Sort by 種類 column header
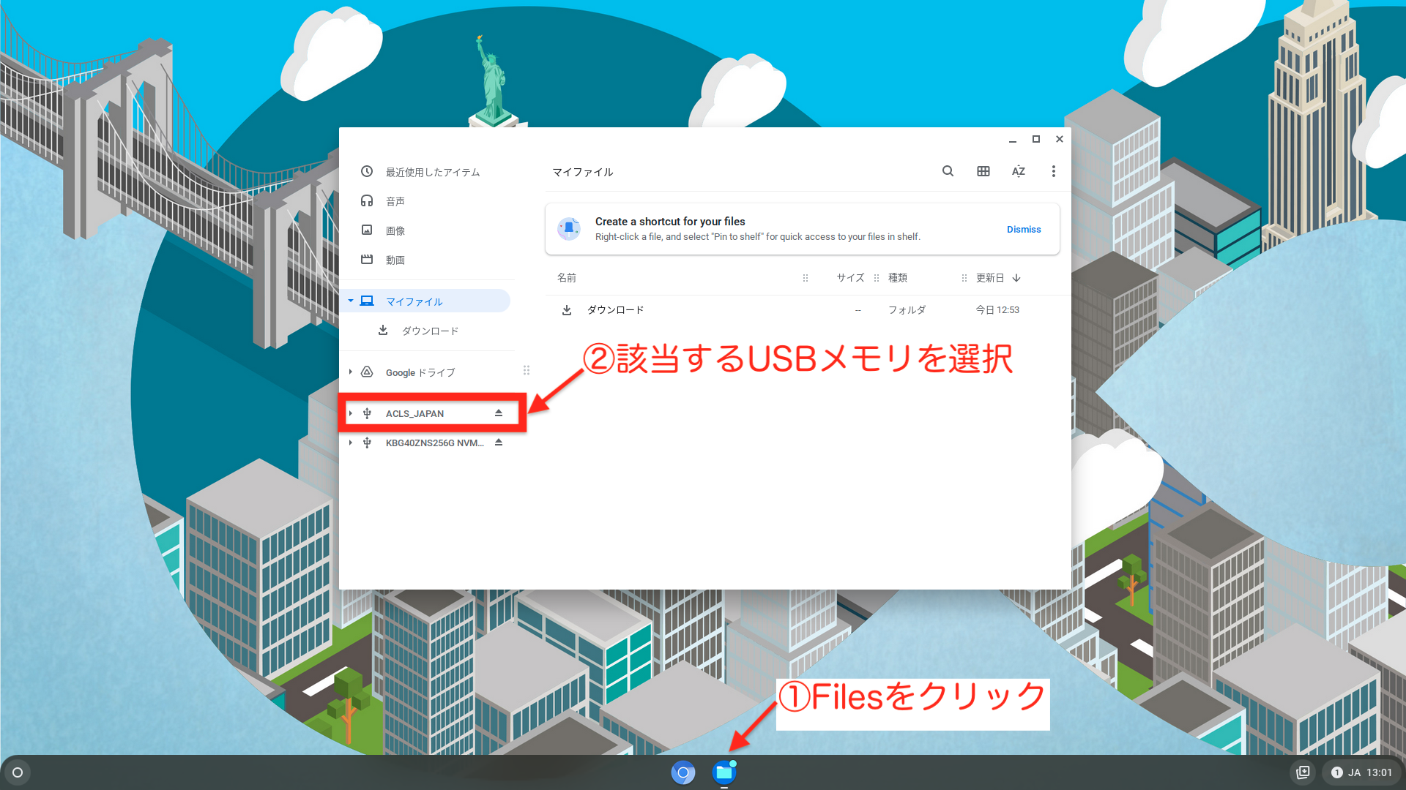The height and width of the screenshot is (790, 1406). click(898, 278)
